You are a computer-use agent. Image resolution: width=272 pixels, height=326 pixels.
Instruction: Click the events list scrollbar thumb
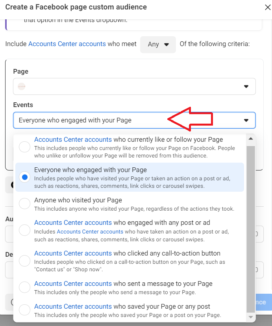click(251, 229)
